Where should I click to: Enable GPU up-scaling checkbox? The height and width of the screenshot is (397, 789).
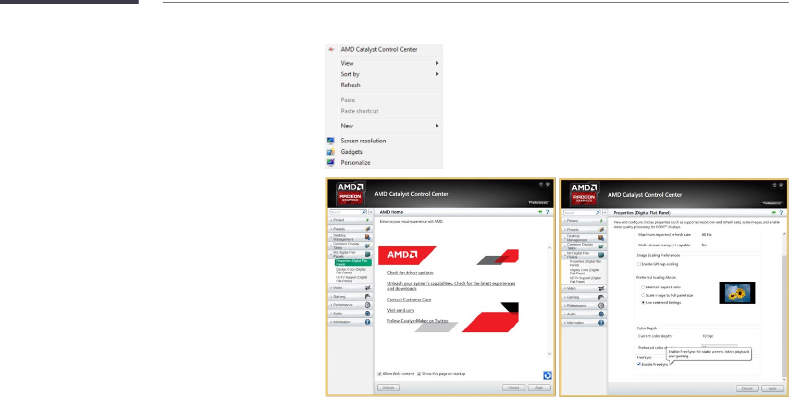click(x=639, y=264)
